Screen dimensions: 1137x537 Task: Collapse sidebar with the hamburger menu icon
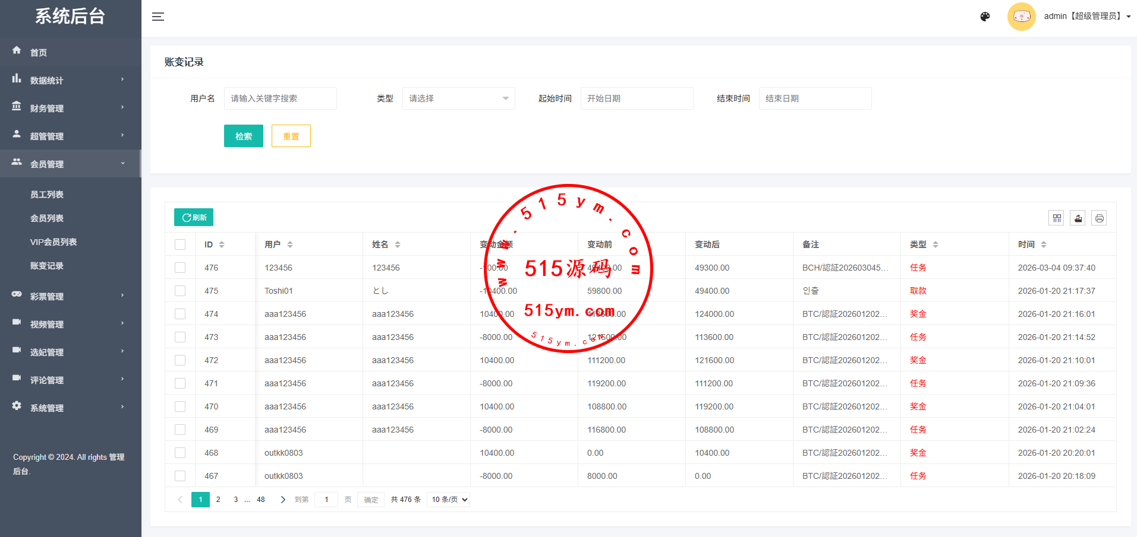(158, 17)
